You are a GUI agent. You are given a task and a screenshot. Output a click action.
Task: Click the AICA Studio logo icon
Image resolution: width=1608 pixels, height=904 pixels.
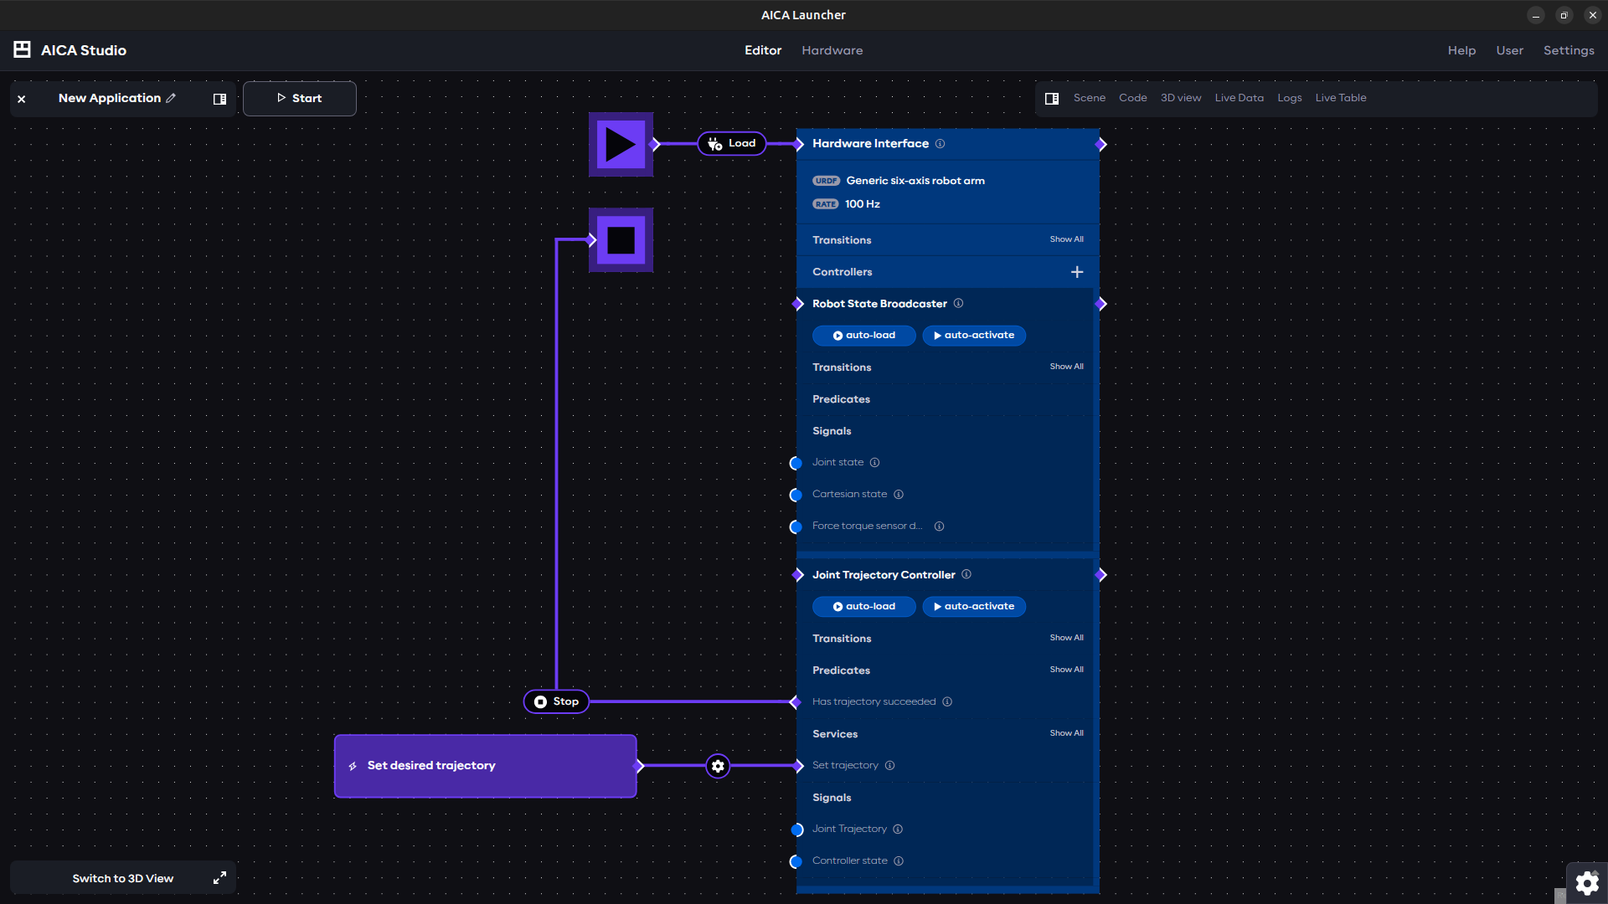21,49
